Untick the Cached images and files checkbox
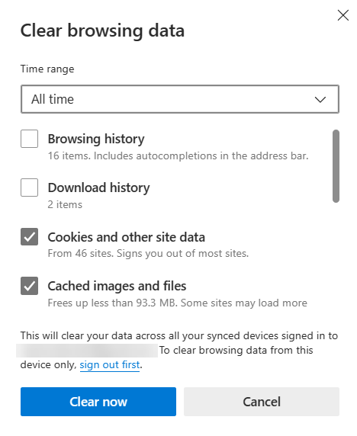 tap(29, 286)
